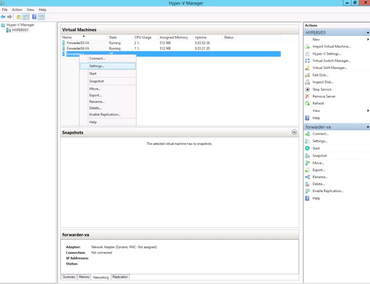
Task: Click the Connect icon under forwarder-va actions
Action: pos(307,134)
